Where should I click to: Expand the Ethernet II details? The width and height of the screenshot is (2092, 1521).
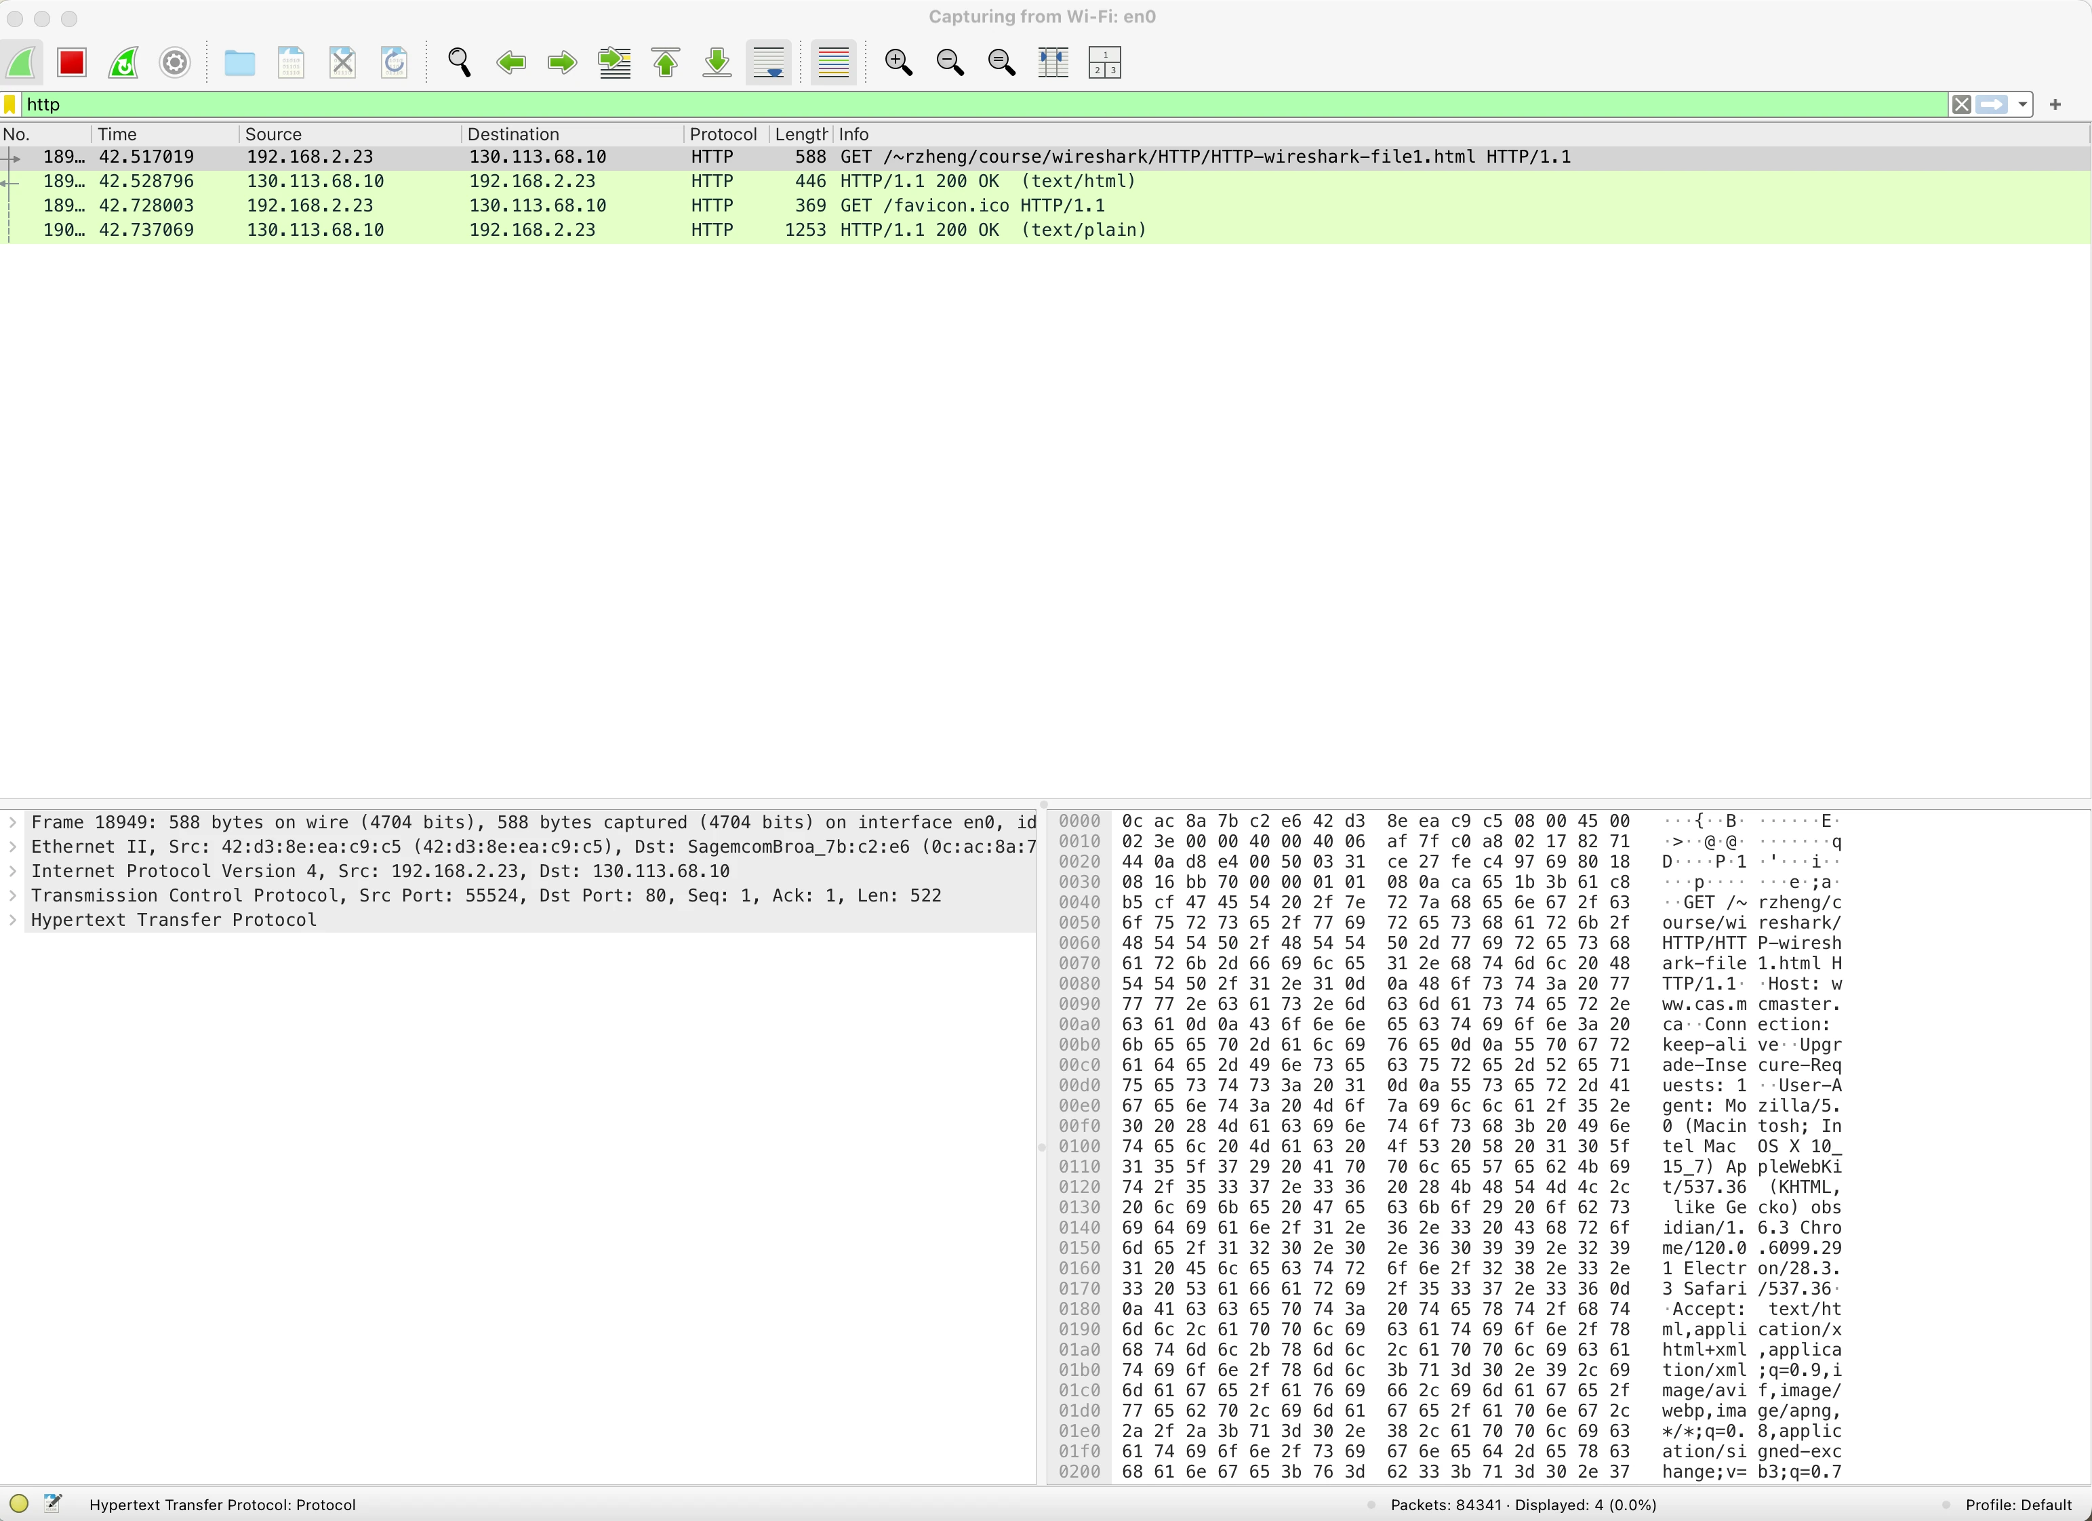[13, 847]
